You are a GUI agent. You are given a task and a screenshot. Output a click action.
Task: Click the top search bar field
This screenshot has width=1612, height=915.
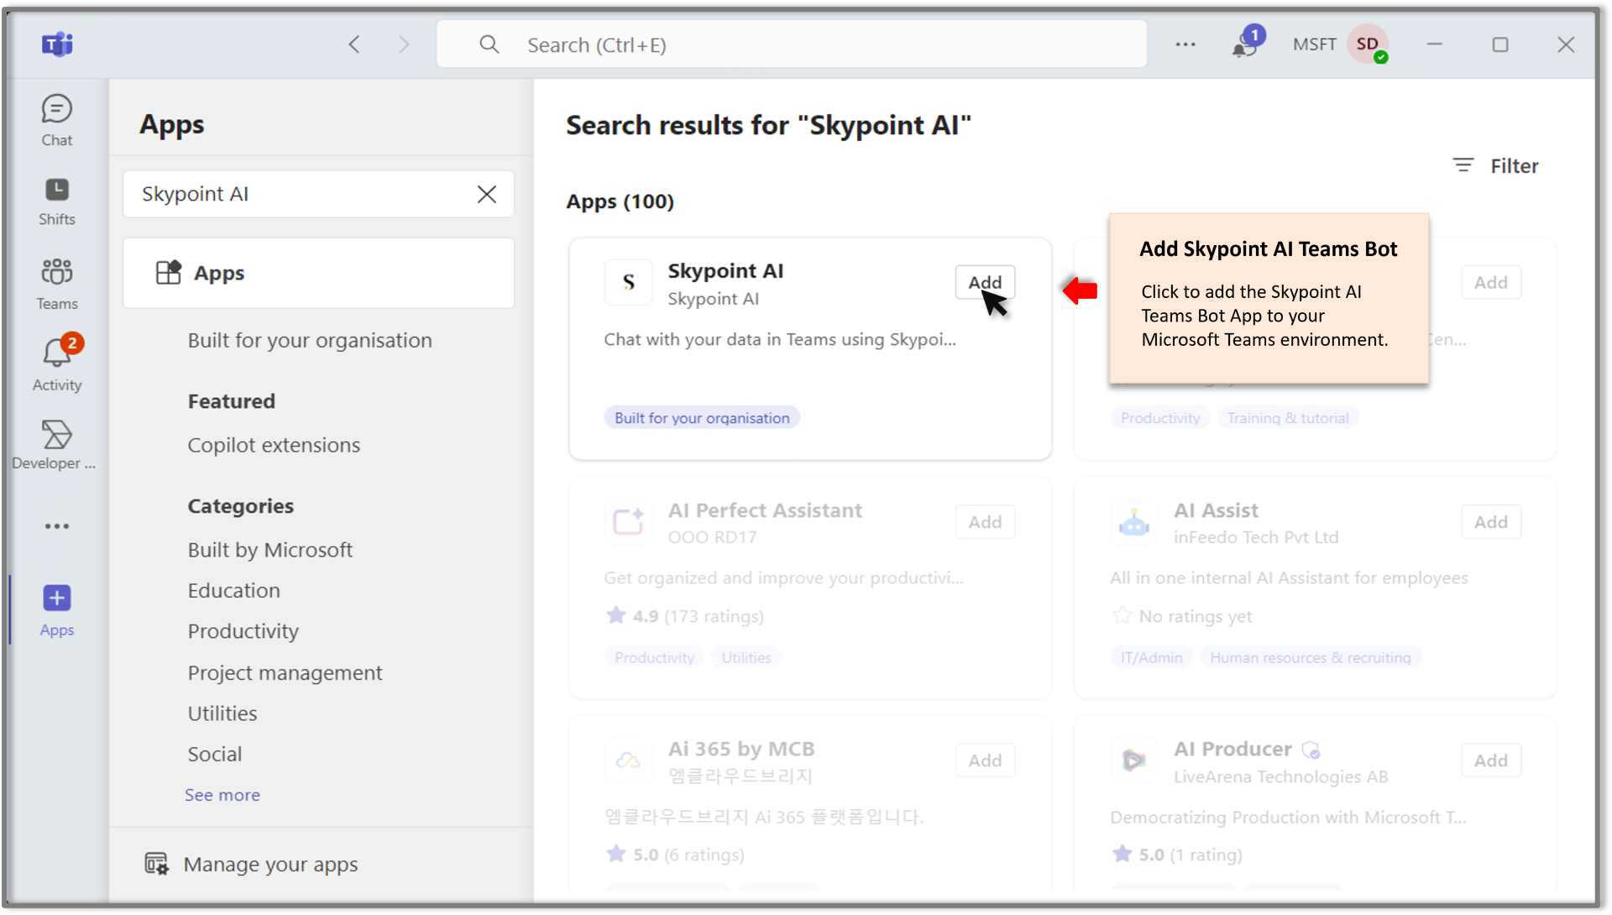(x=792, y=44)
